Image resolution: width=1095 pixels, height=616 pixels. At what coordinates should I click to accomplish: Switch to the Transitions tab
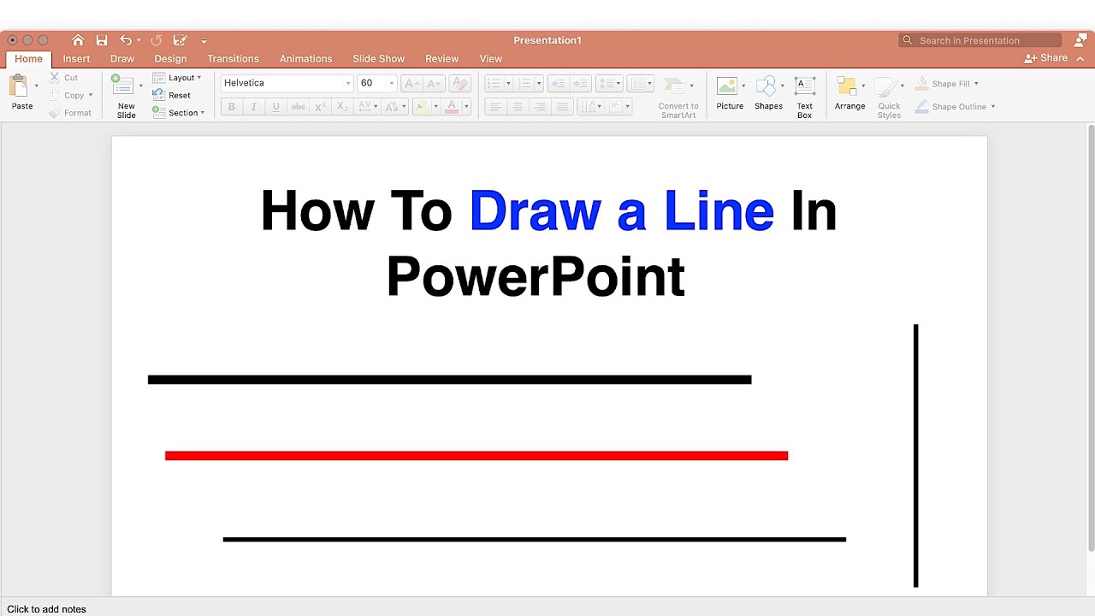[233, 59]
